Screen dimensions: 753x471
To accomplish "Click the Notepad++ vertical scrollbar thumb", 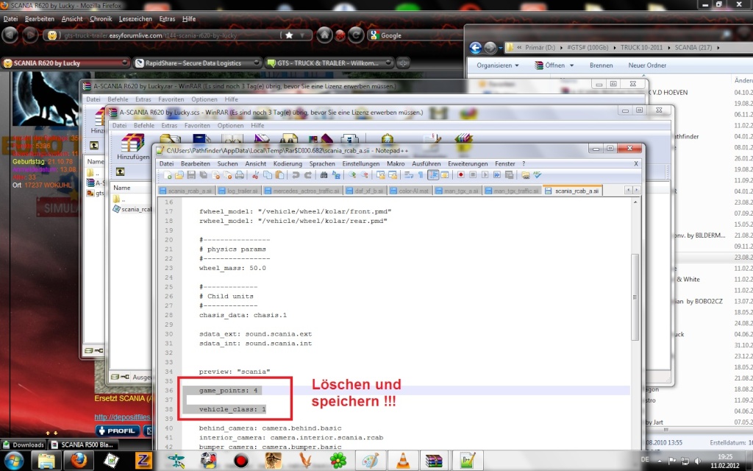I will [x=635, y=297].
